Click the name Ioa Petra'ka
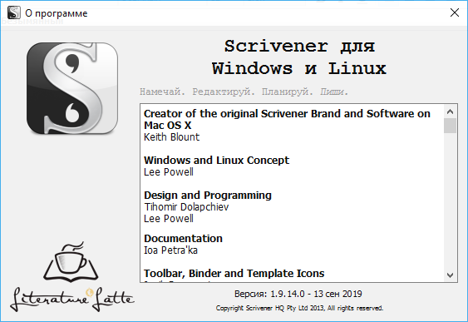This screenshot has width=468, height=322. pos(170,250)
